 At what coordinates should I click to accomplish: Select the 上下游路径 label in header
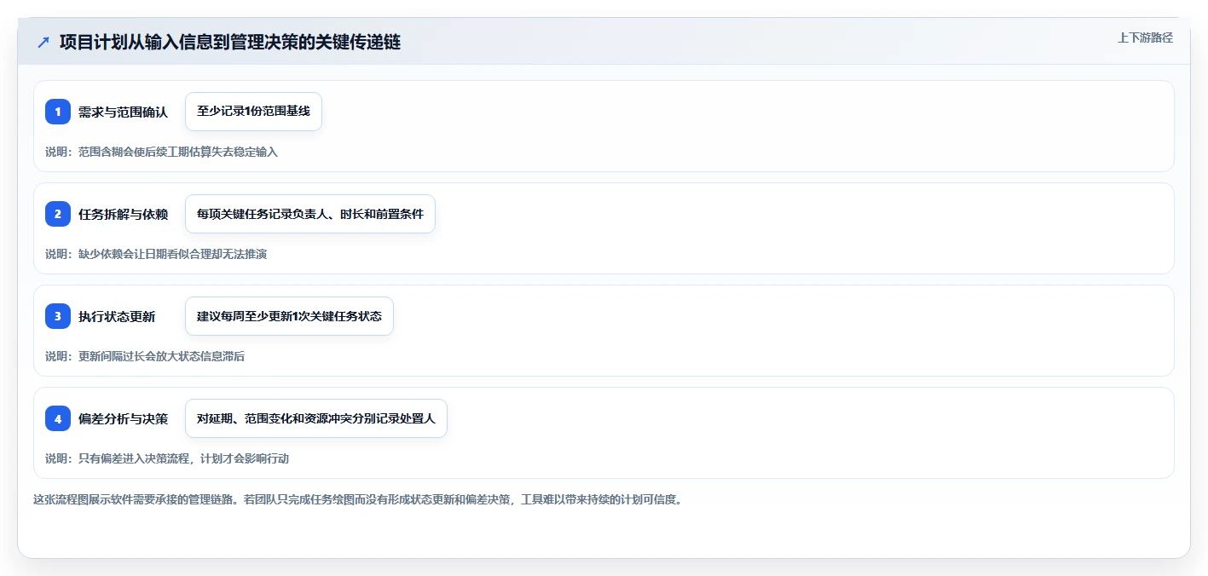[x=1146, y=37]
